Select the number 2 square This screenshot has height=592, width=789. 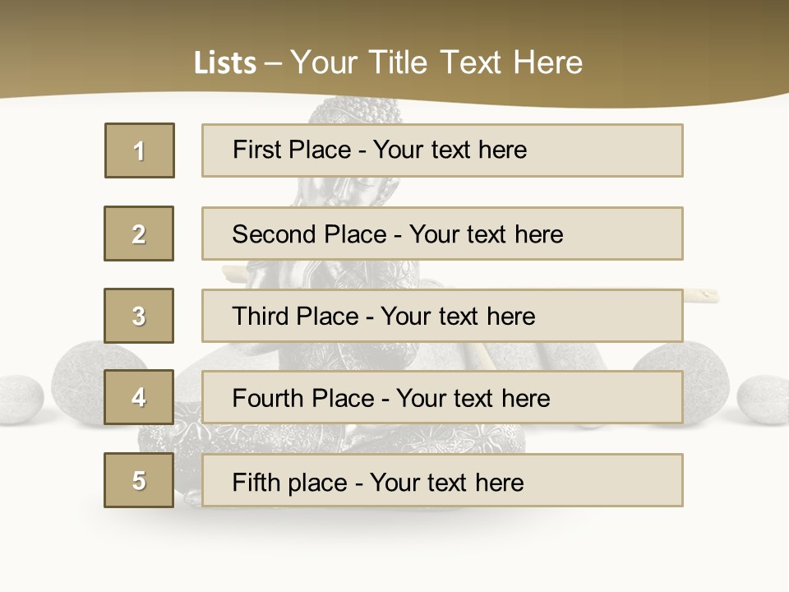139,234
